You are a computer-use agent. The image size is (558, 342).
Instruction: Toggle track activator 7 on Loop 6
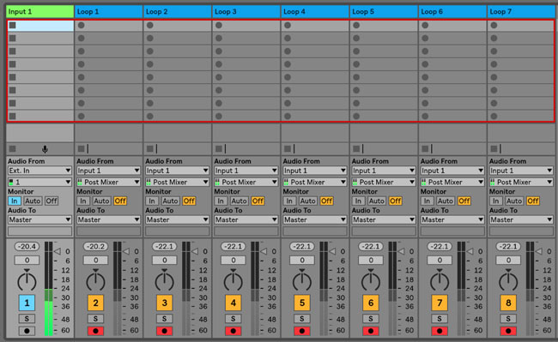click(x=440, y=303)
